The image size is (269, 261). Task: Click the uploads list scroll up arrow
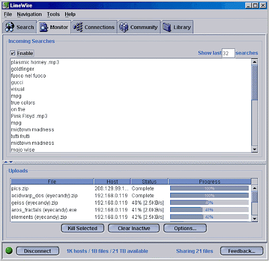tap(255, 188)
